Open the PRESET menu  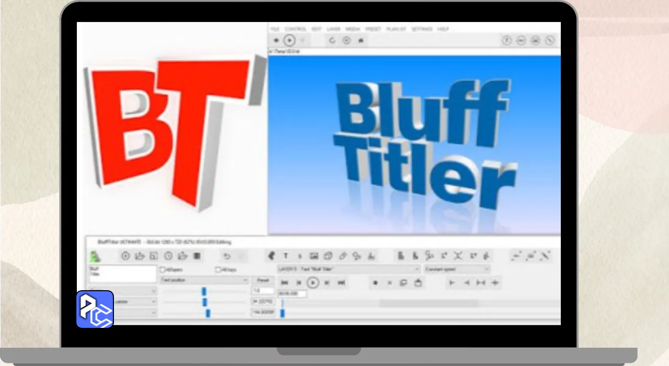(x=373, y=29)
